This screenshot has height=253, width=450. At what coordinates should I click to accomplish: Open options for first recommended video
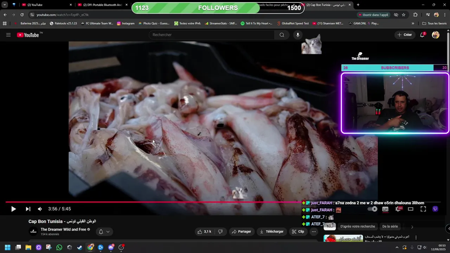pos(416,238)
